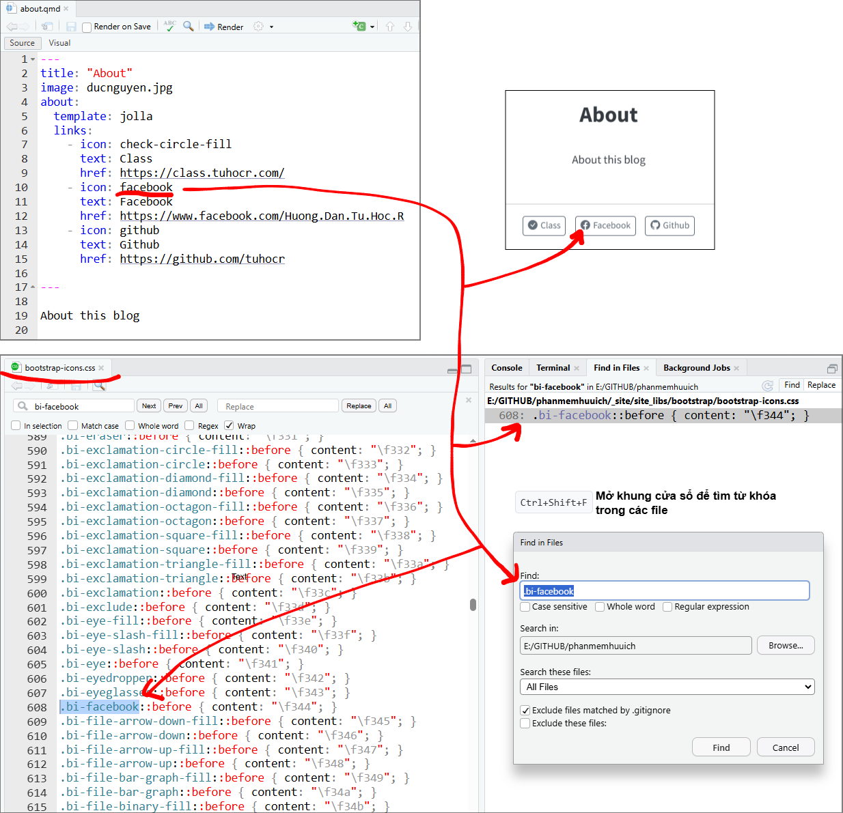Switch to Visual editor mode
The image size is (843, 813).
click(59, 43)
